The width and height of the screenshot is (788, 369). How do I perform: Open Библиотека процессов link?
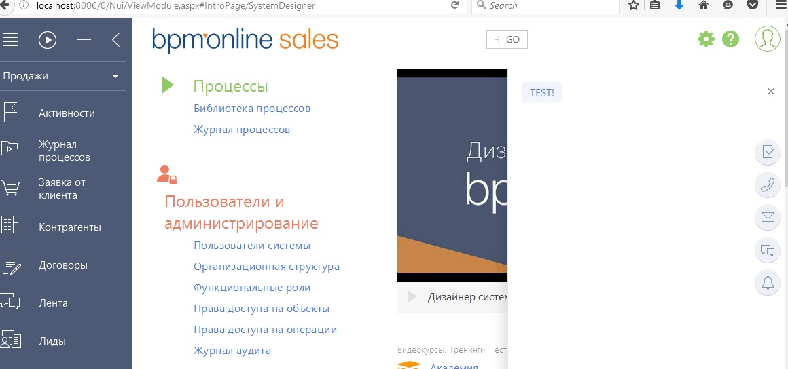click(x=252, y=109)
